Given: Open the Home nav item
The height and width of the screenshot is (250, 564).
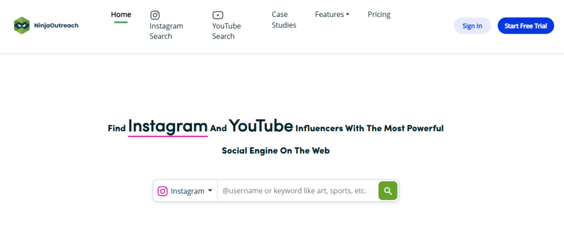Looking at the screenshot, I should 121,15.
